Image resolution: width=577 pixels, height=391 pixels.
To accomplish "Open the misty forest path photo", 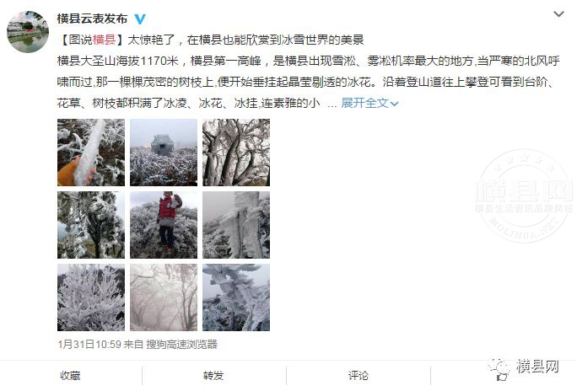I will (x=164, y=297).
